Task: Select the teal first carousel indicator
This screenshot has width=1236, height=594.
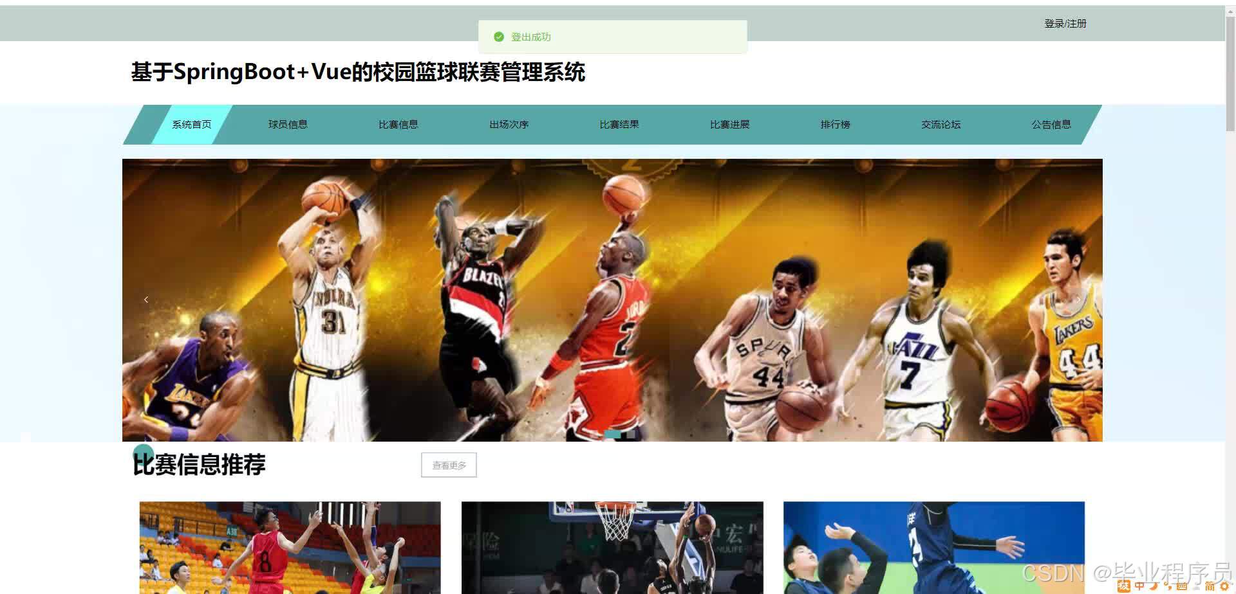Action: tap(612, 435)
